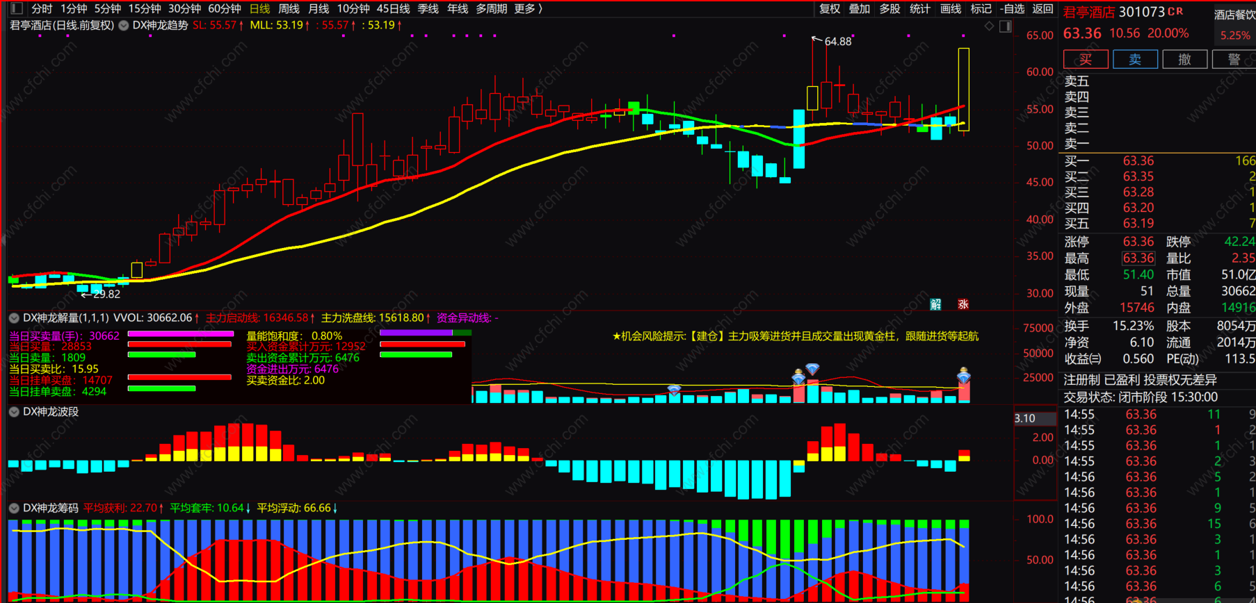Open DX神龙波段 indicator dropdown icon
The image size is (1256, 603).
(13, 411)
